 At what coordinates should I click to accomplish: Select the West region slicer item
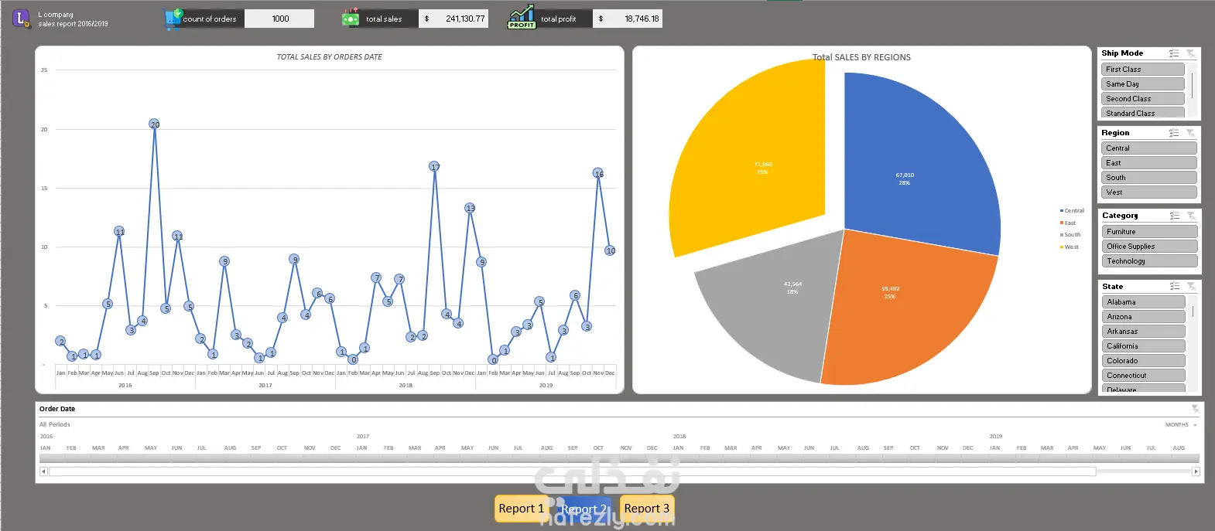click(1149, 192)
